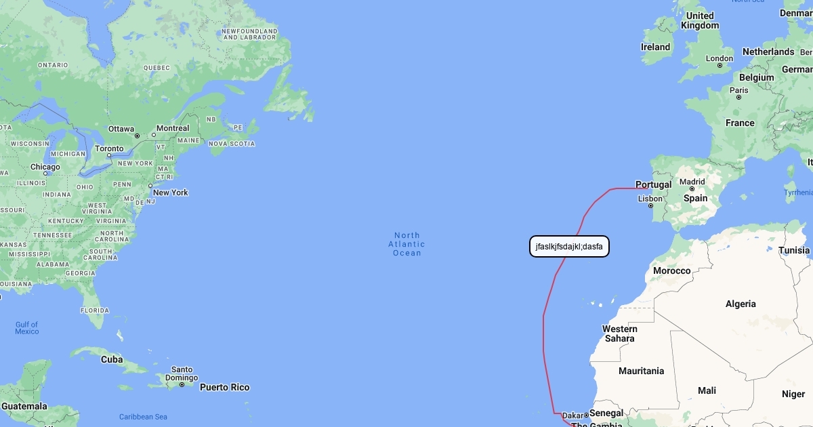Click the jfaslkjfsdajkl;dasfa route label box
The height and width of the screenshot is (427, 813).
point(569,247)
